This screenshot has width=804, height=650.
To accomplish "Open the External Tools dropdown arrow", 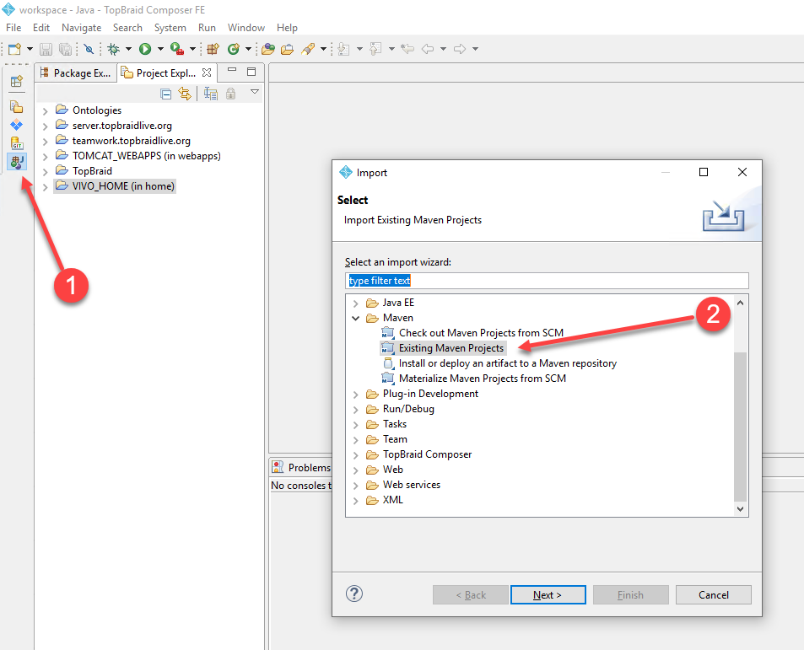I will [193, 49].
